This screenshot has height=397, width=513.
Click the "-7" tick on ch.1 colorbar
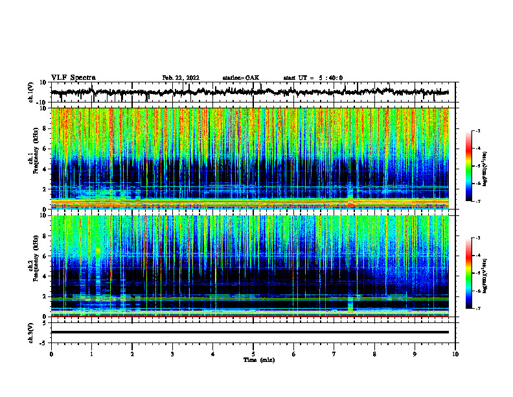click(x=478, y=201)
